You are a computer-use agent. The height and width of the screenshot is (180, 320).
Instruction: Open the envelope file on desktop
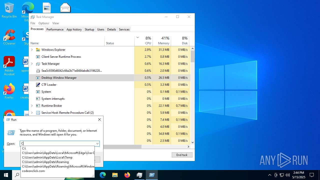pos(65,8)
